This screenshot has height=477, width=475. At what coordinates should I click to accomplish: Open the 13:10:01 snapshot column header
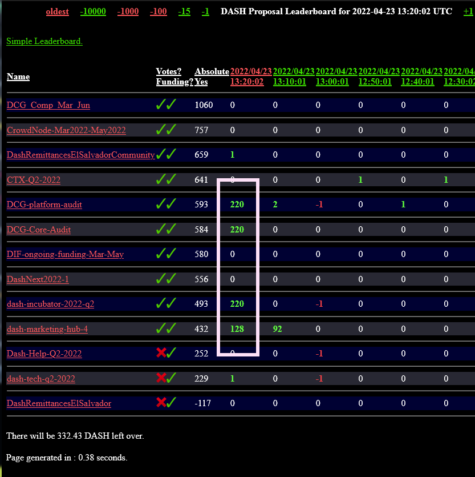[294, 77]
